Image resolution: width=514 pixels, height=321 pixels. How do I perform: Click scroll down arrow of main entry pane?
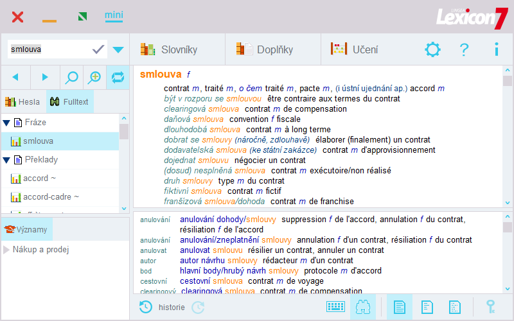pos(508,203)
